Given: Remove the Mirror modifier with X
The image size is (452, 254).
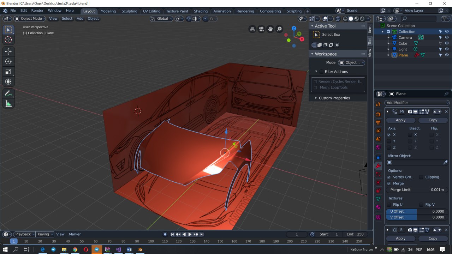Looking at the screenshot, I should click(446, 111).
